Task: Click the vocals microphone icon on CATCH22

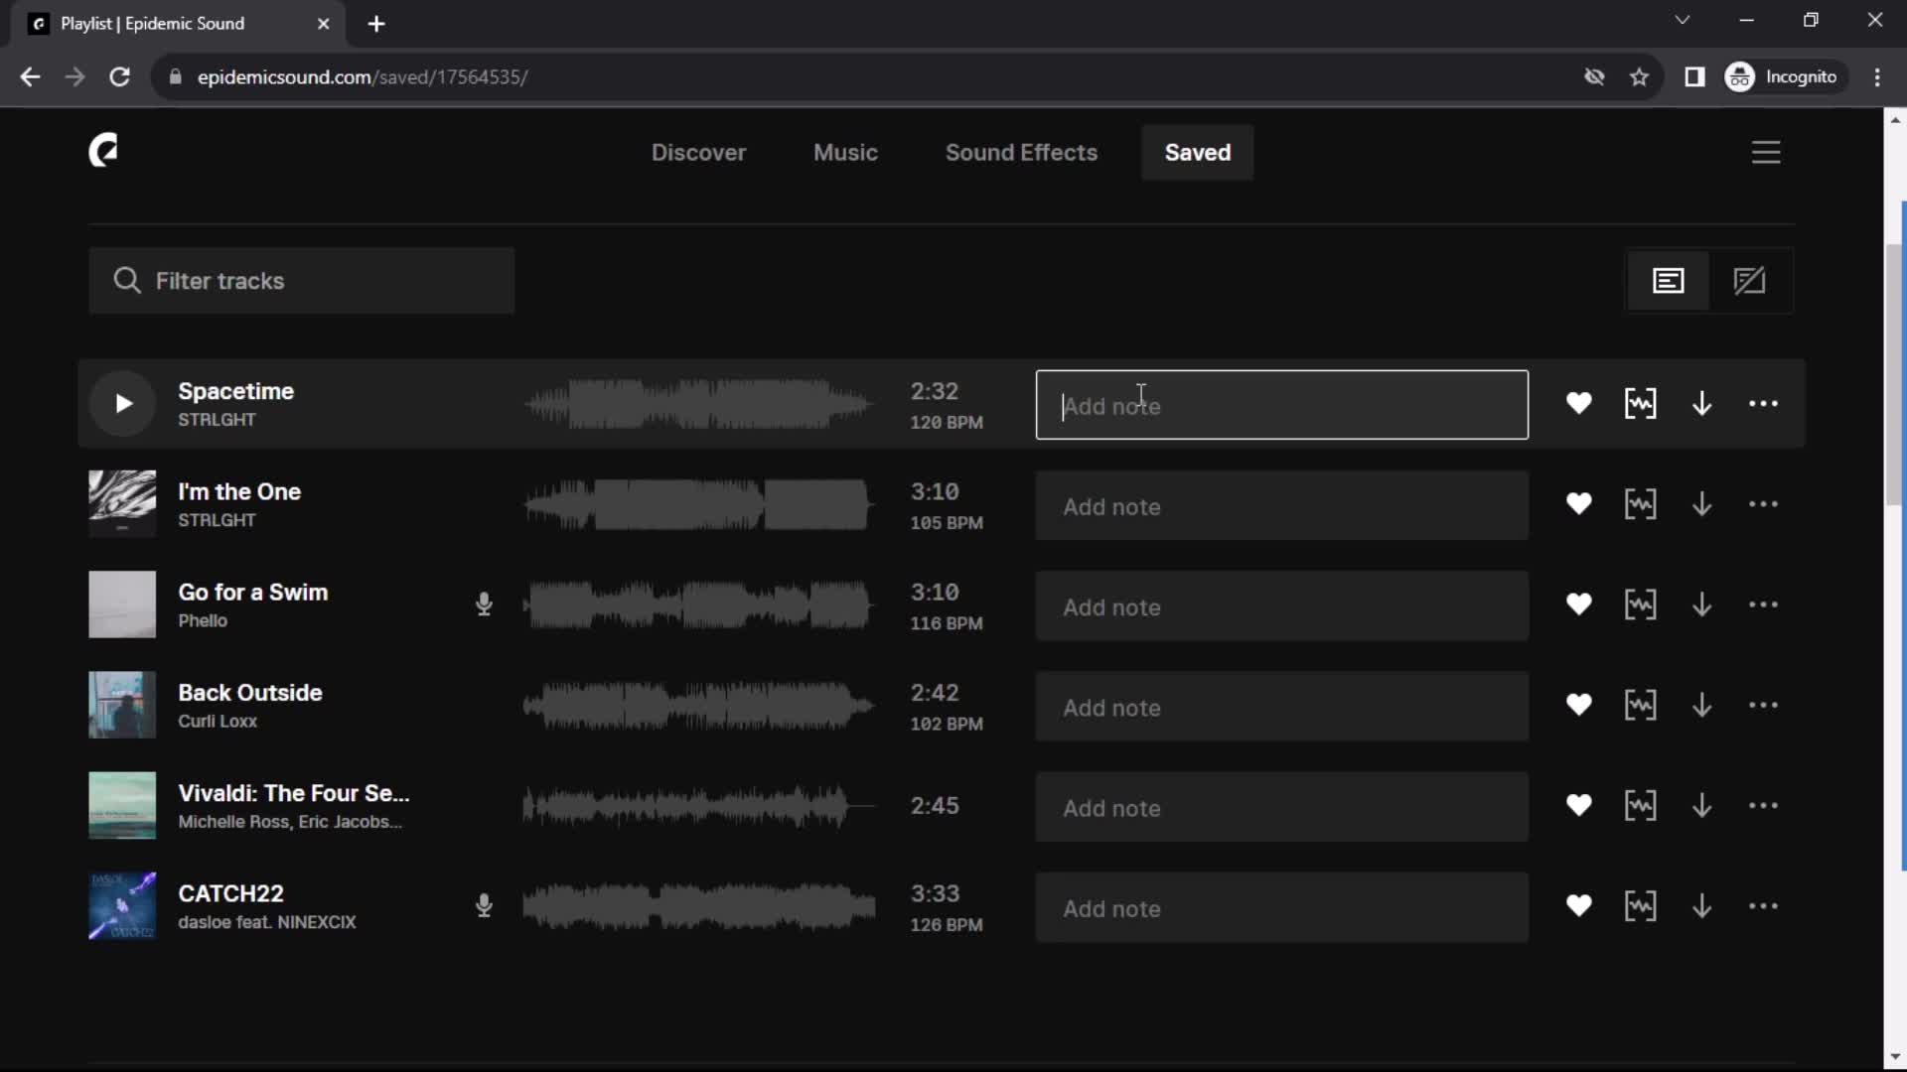Action: (484, 906)
